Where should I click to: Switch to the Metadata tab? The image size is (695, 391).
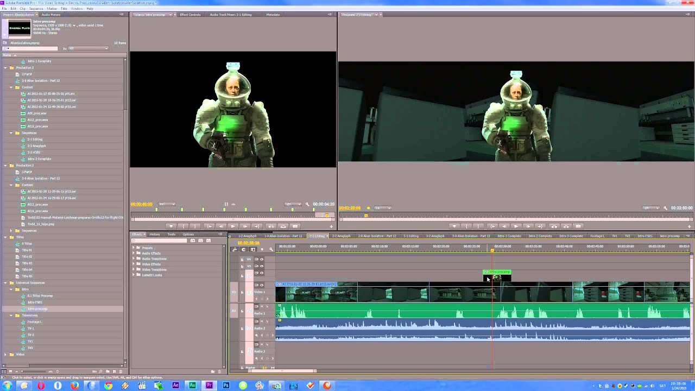[273, 15]
